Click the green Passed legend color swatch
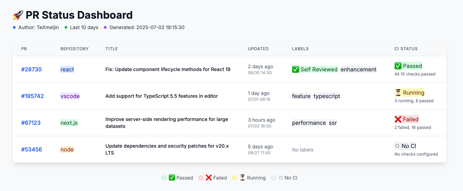The width and height of the screenshot is (463, 191). 164,178
